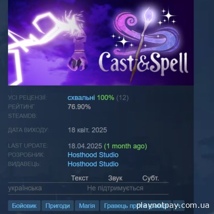The image size is (214, 214).
Task: Select the українська language row
Action: 88,188
